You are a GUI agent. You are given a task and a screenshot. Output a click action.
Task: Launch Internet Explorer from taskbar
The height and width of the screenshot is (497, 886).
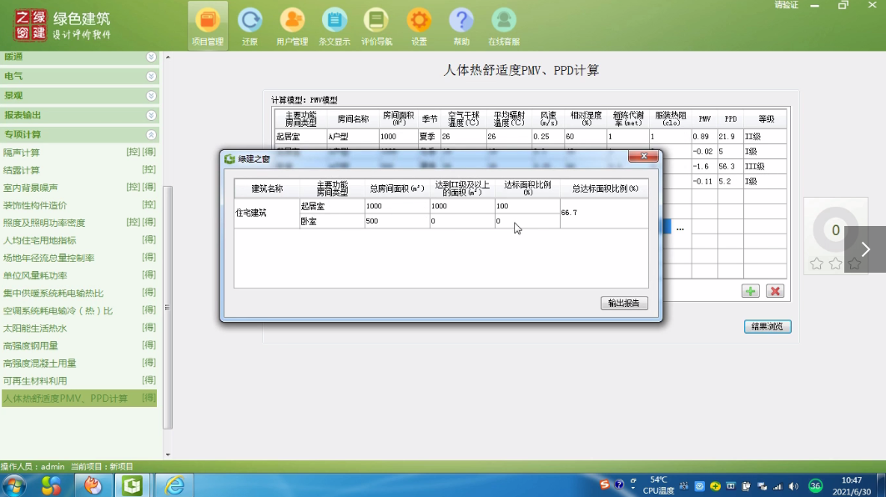[174, 485]
